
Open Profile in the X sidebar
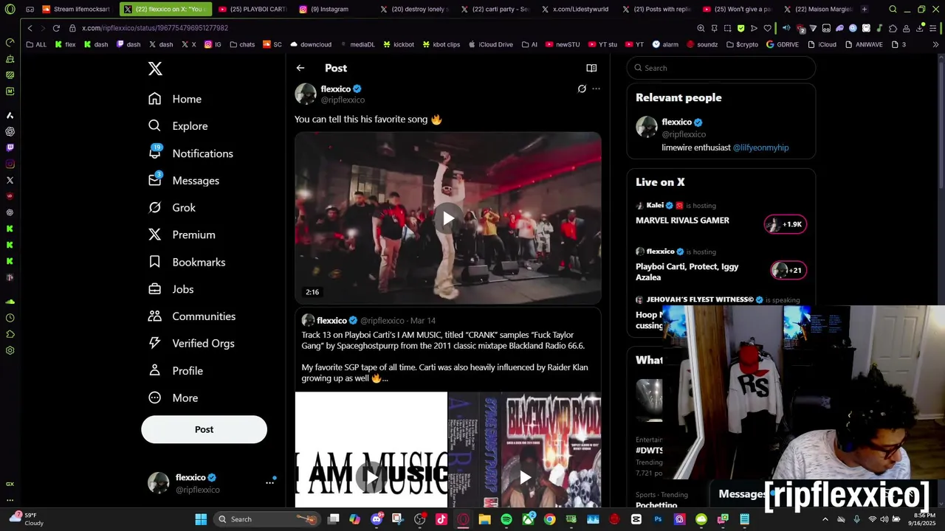coord(176,371)
